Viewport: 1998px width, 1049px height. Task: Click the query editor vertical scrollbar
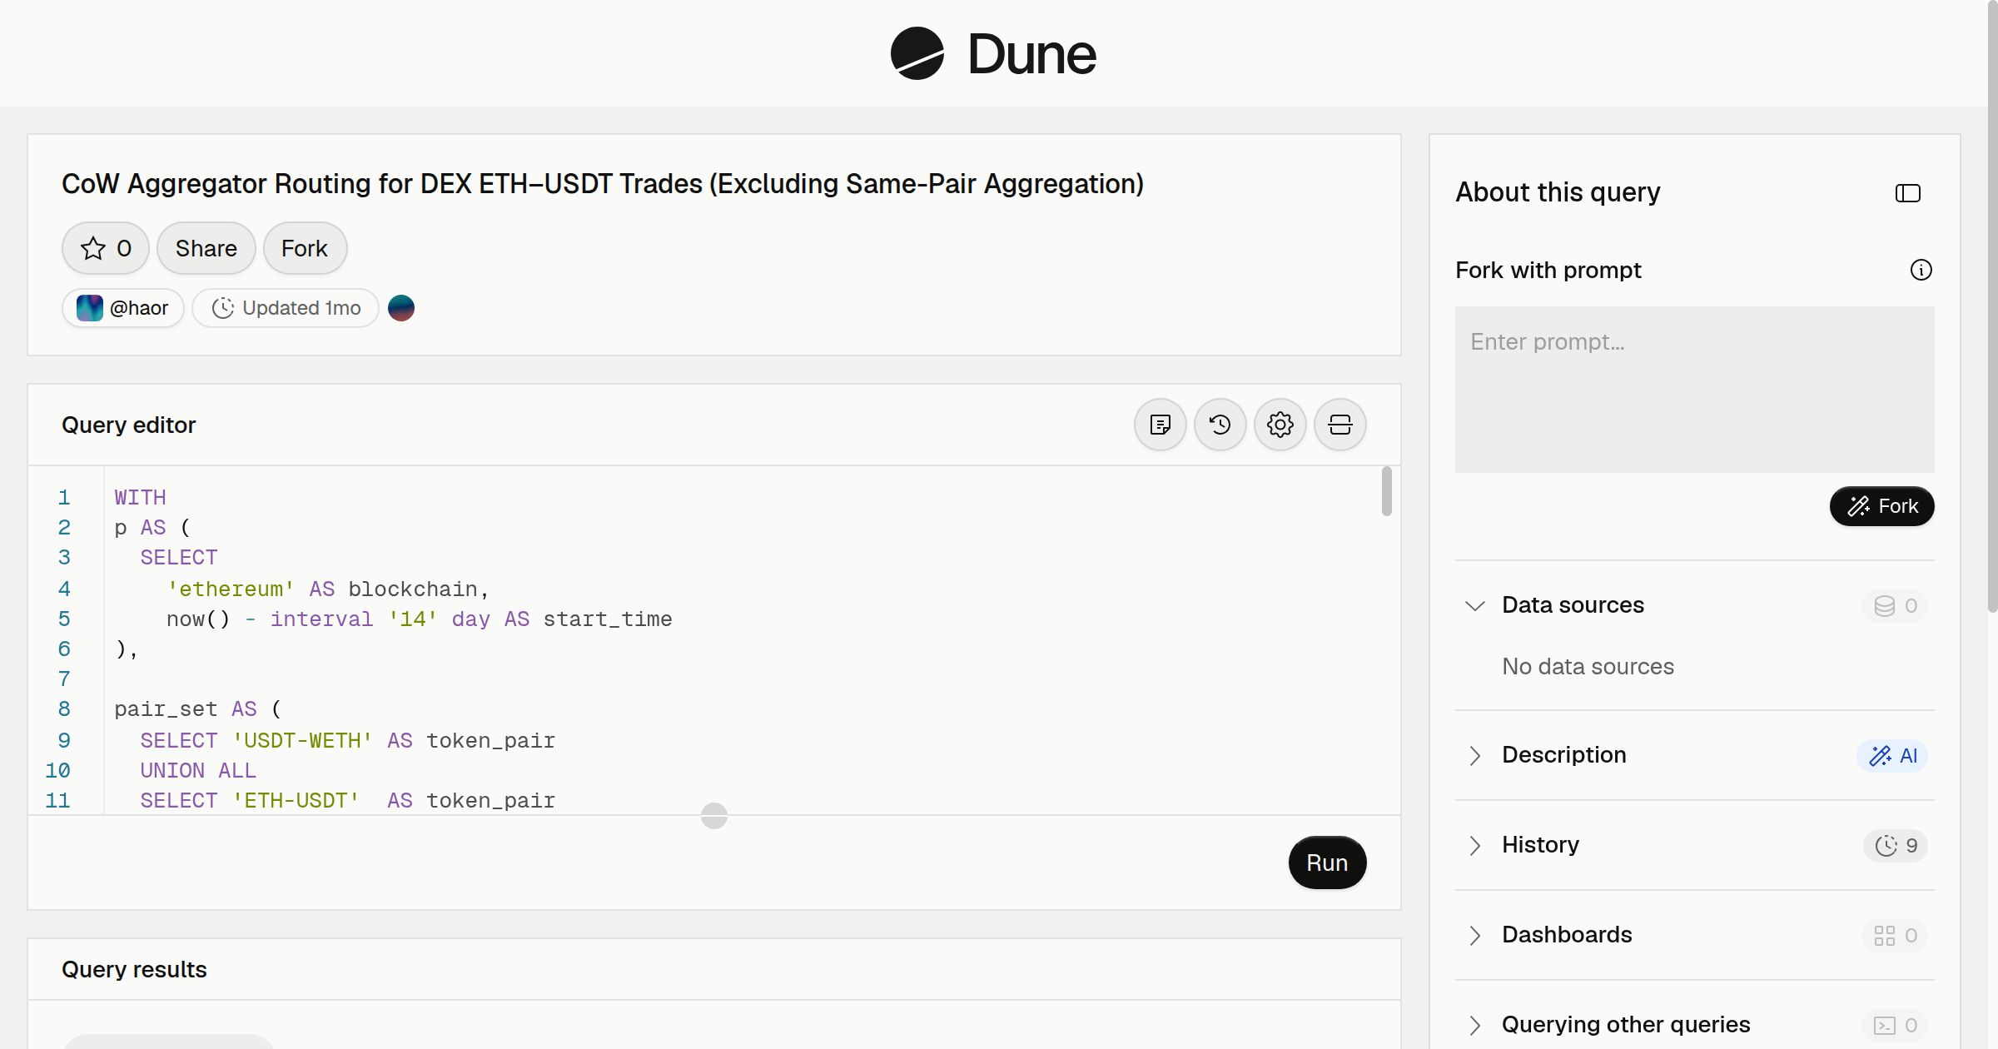pyautogui.click(x=1386, y=491)
